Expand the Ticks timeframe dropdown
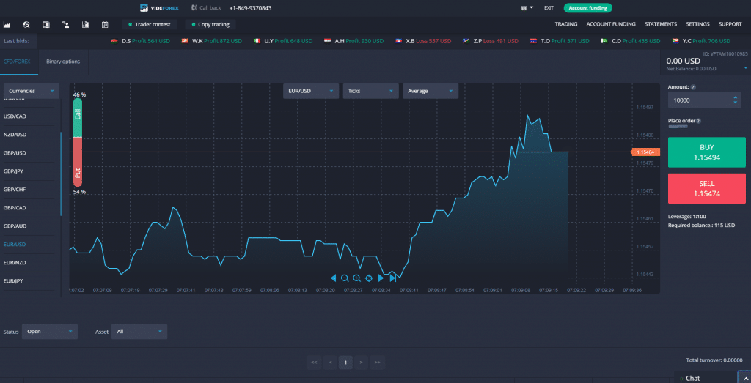 370,91
